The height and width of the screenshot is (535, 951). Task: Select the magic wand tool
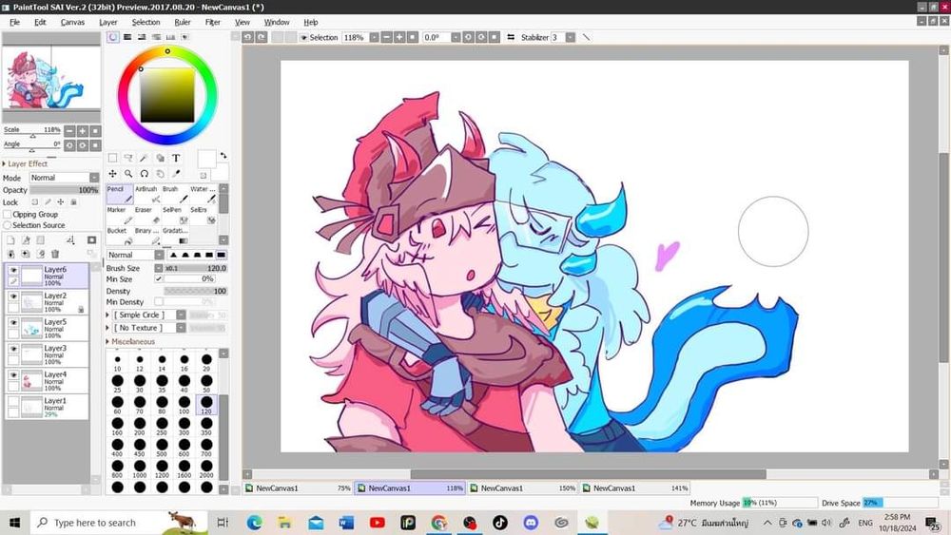pos(144,158)
